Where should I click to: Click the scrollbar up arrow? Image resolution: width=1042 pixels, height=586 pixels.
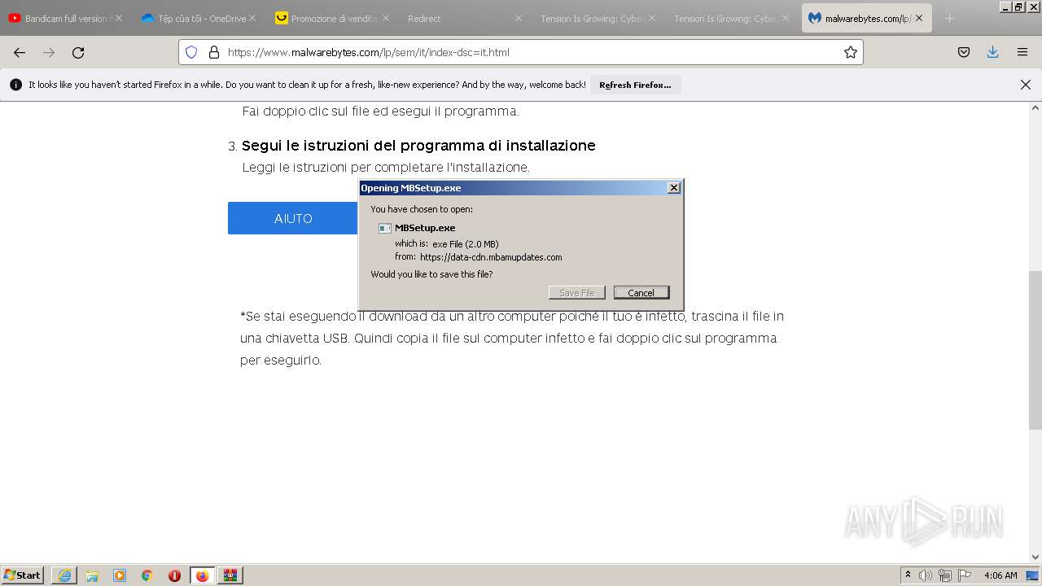click(1035, 107)
